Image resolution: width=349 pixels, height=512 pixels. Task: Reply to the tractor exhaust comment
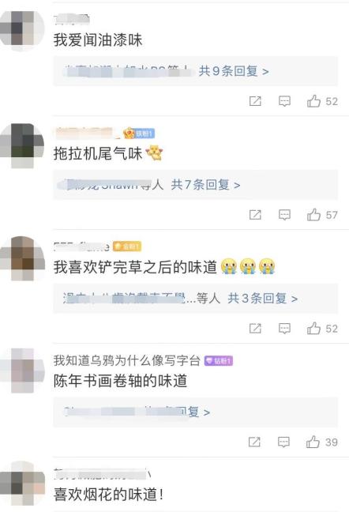click(284, 215)
